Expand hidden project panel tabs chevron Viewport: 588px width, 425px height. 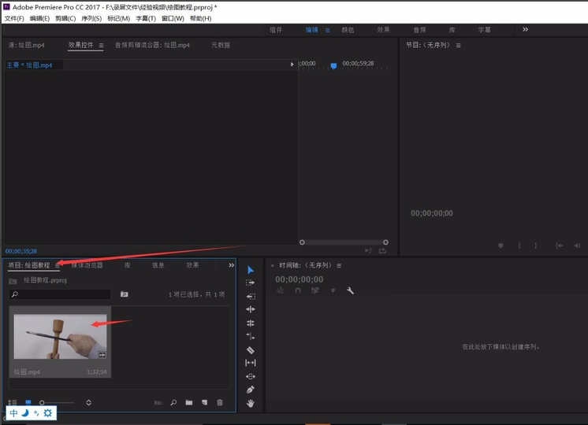(231, 265)
